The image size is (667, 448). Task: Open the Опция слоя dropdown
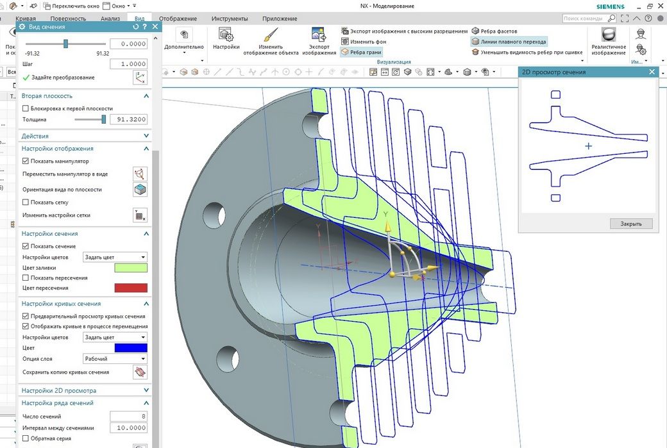click(x=115, y=359)
